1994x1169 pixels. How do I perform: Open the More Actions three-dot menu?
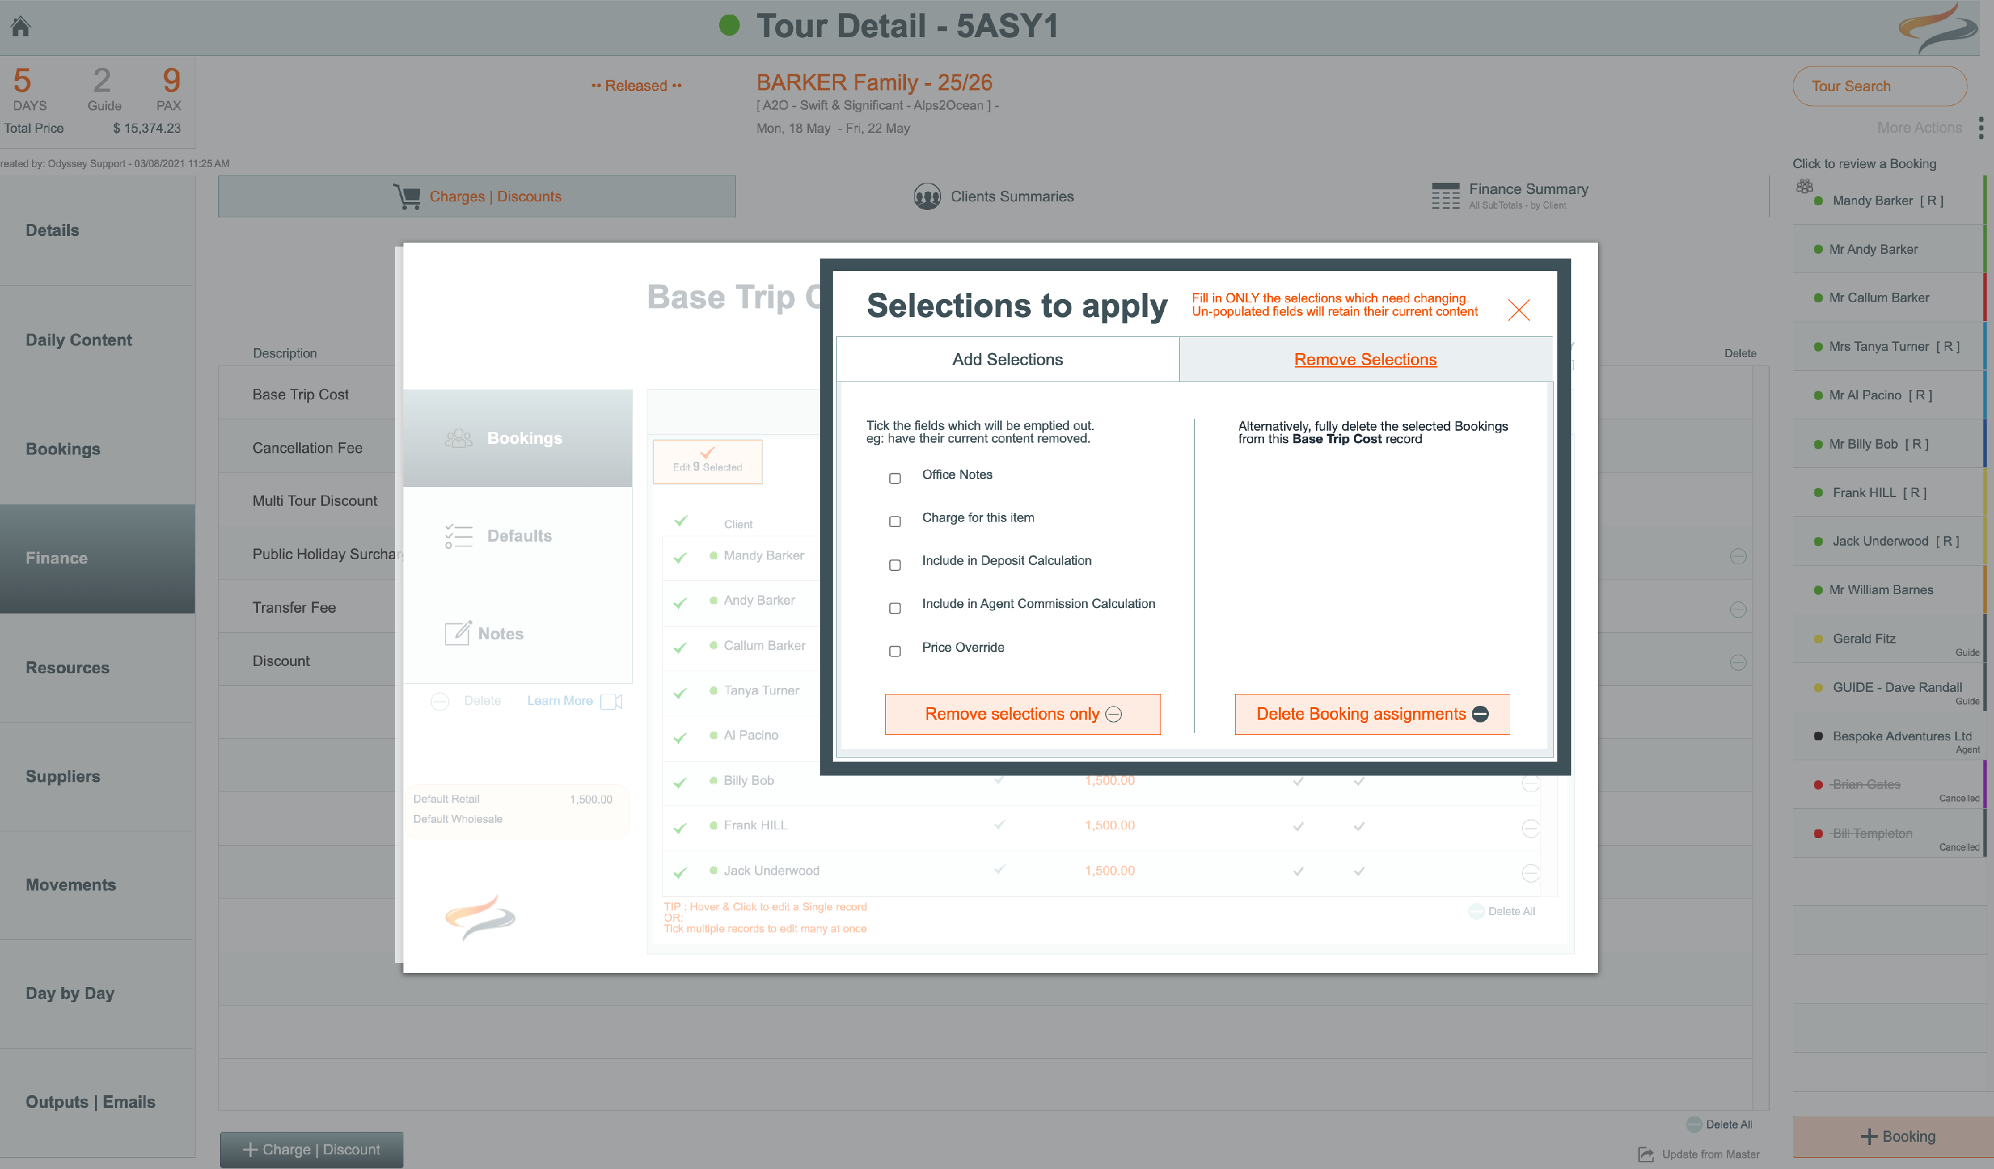click(x=1981, y=128)
